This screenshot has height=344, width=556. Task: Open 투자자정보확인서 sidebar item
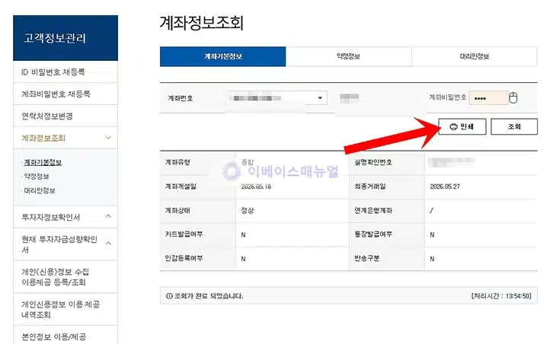pyautogui.click(x=51, y=217)
